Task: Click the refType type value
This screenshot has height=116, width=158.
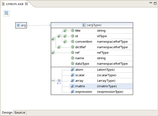Action: 103,53
